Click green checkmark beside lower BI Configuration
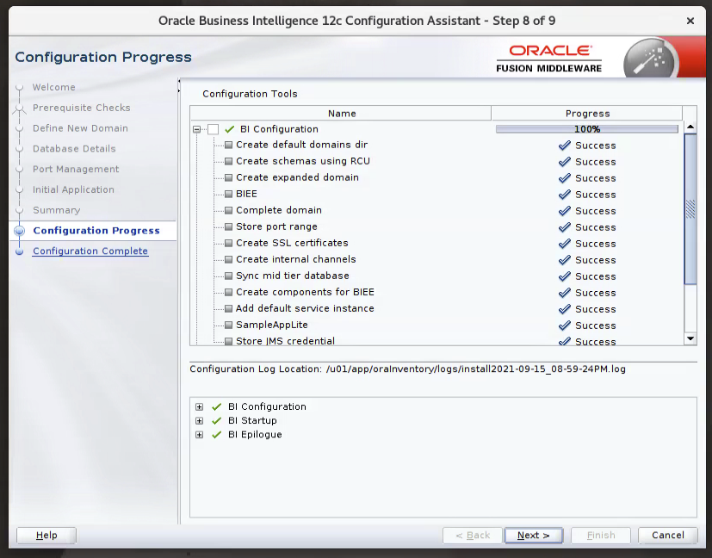712x558 pixels. [217, 406]
